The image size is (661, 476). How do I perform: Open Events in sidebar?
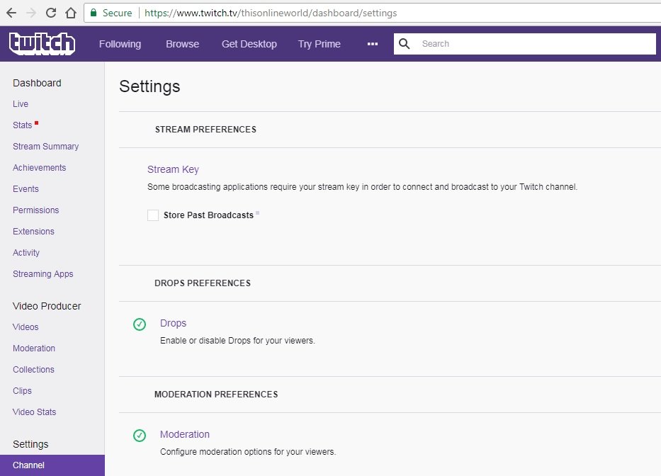pos(26,189)
